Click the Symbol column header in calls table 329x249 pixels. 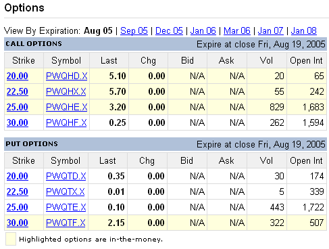point(66,61)
